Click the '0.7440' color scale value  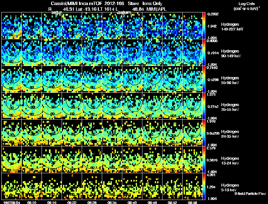(212, 68)
